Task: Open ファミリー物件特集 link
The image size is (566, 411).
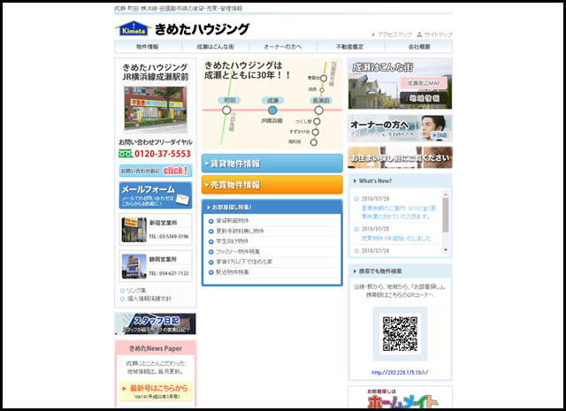Action: point(238,252)
